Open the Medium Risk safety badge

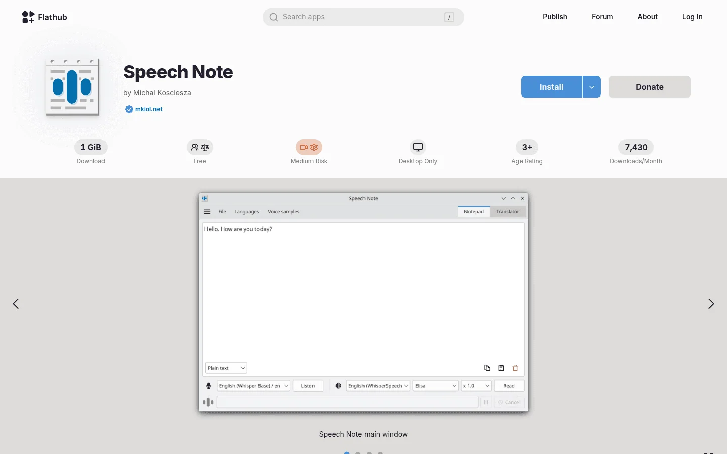(x=309, y=147)
